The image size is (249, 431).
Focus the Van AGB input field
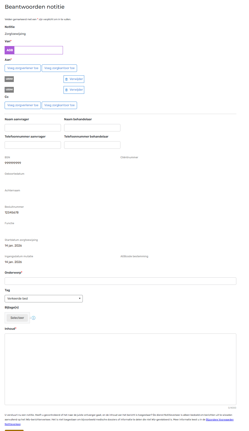click(38, 50)
